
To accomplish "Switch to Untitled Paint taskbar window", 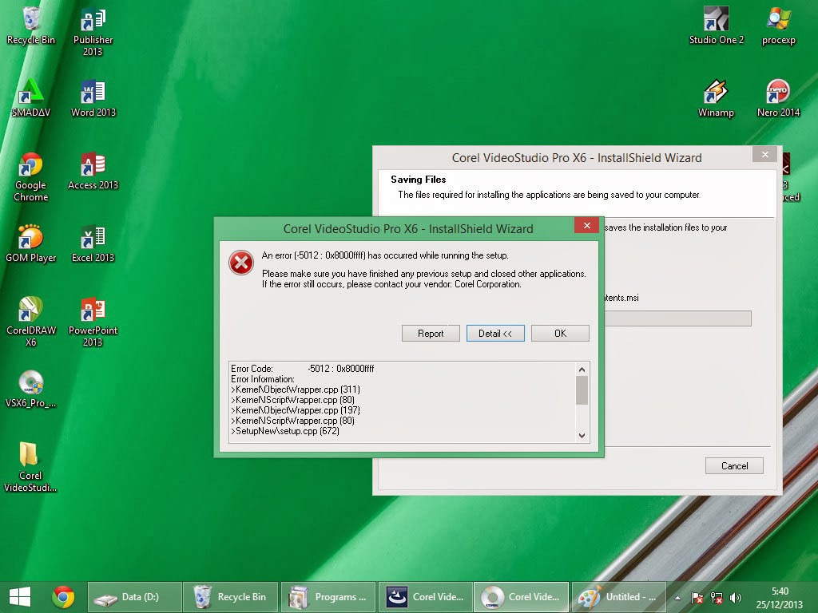I will pyautogui.click(x=619, y=597).
